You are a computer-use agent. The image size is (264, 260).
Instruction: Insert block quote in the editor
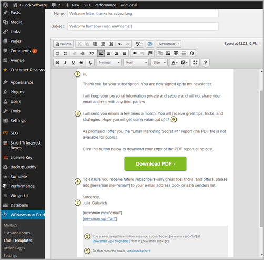pyautogui.click(x=92, y=53)
